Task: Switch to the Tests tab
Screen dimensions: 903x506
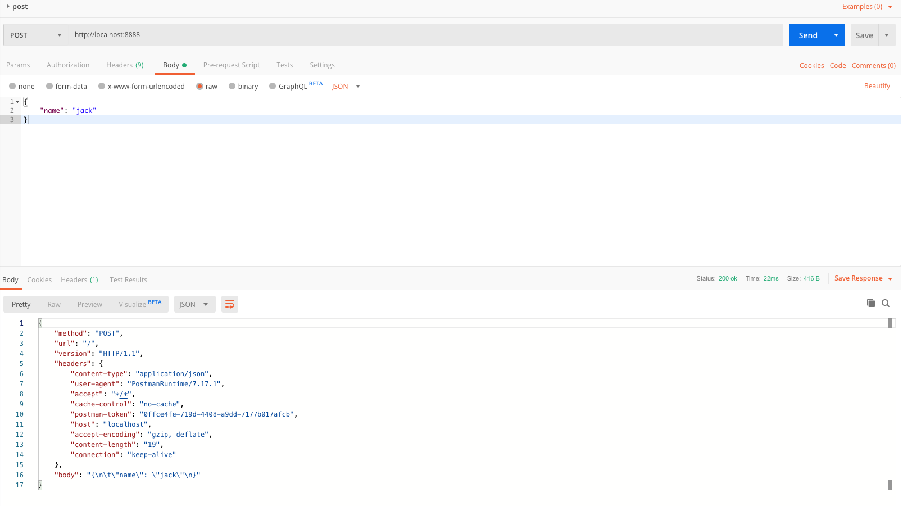Action: (285, 65)
